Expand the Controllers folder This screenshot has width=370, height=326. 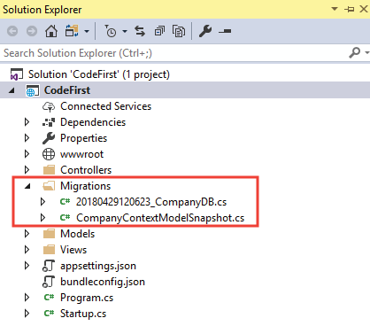tap(27, 170)
